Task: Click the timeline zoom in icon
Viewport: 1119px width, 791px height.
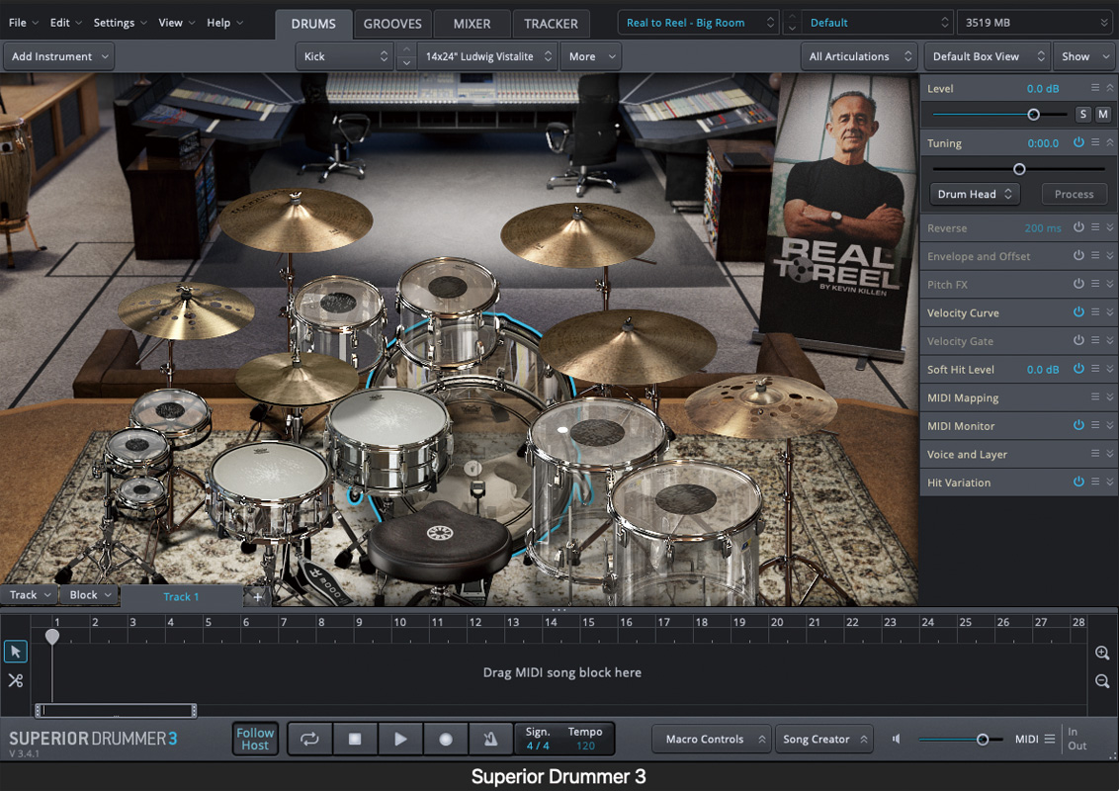Action: [1101, 654]
